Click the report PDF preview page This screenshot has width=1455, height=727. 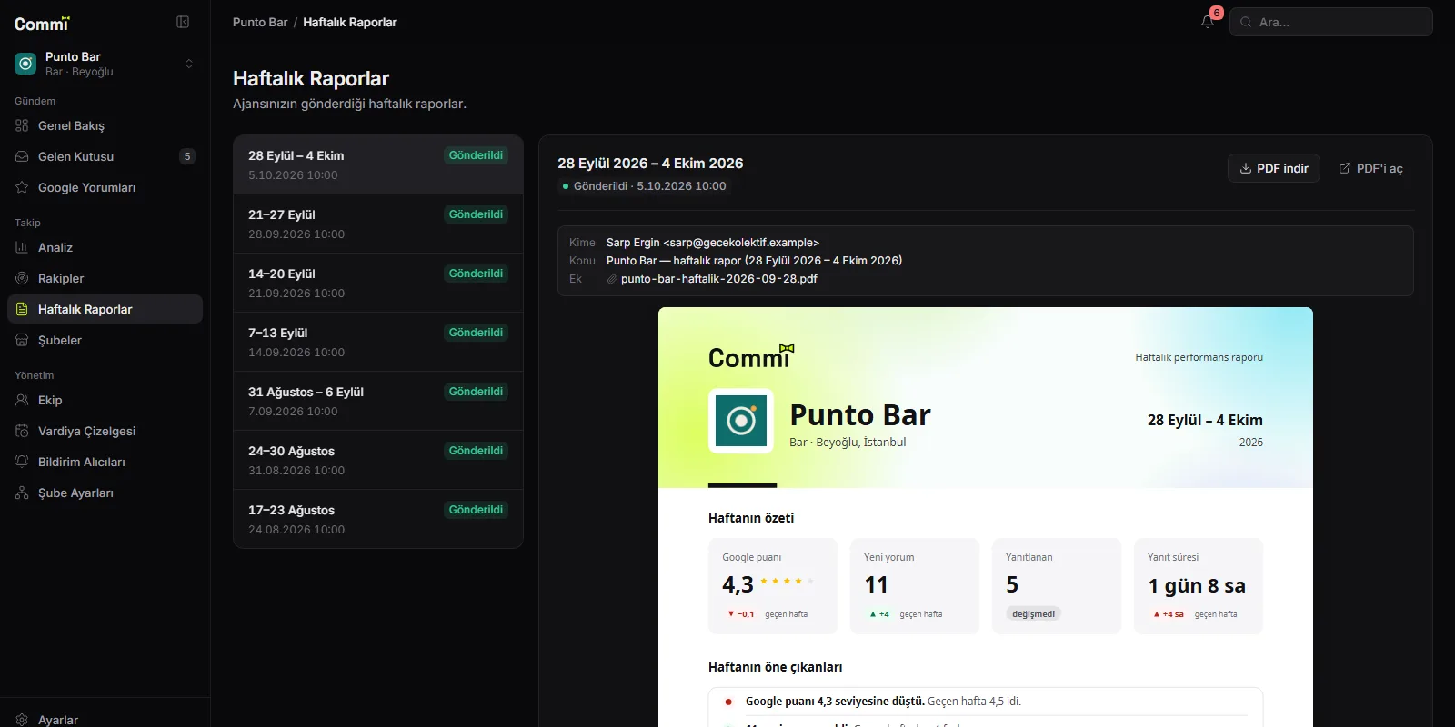coord(986,517)
